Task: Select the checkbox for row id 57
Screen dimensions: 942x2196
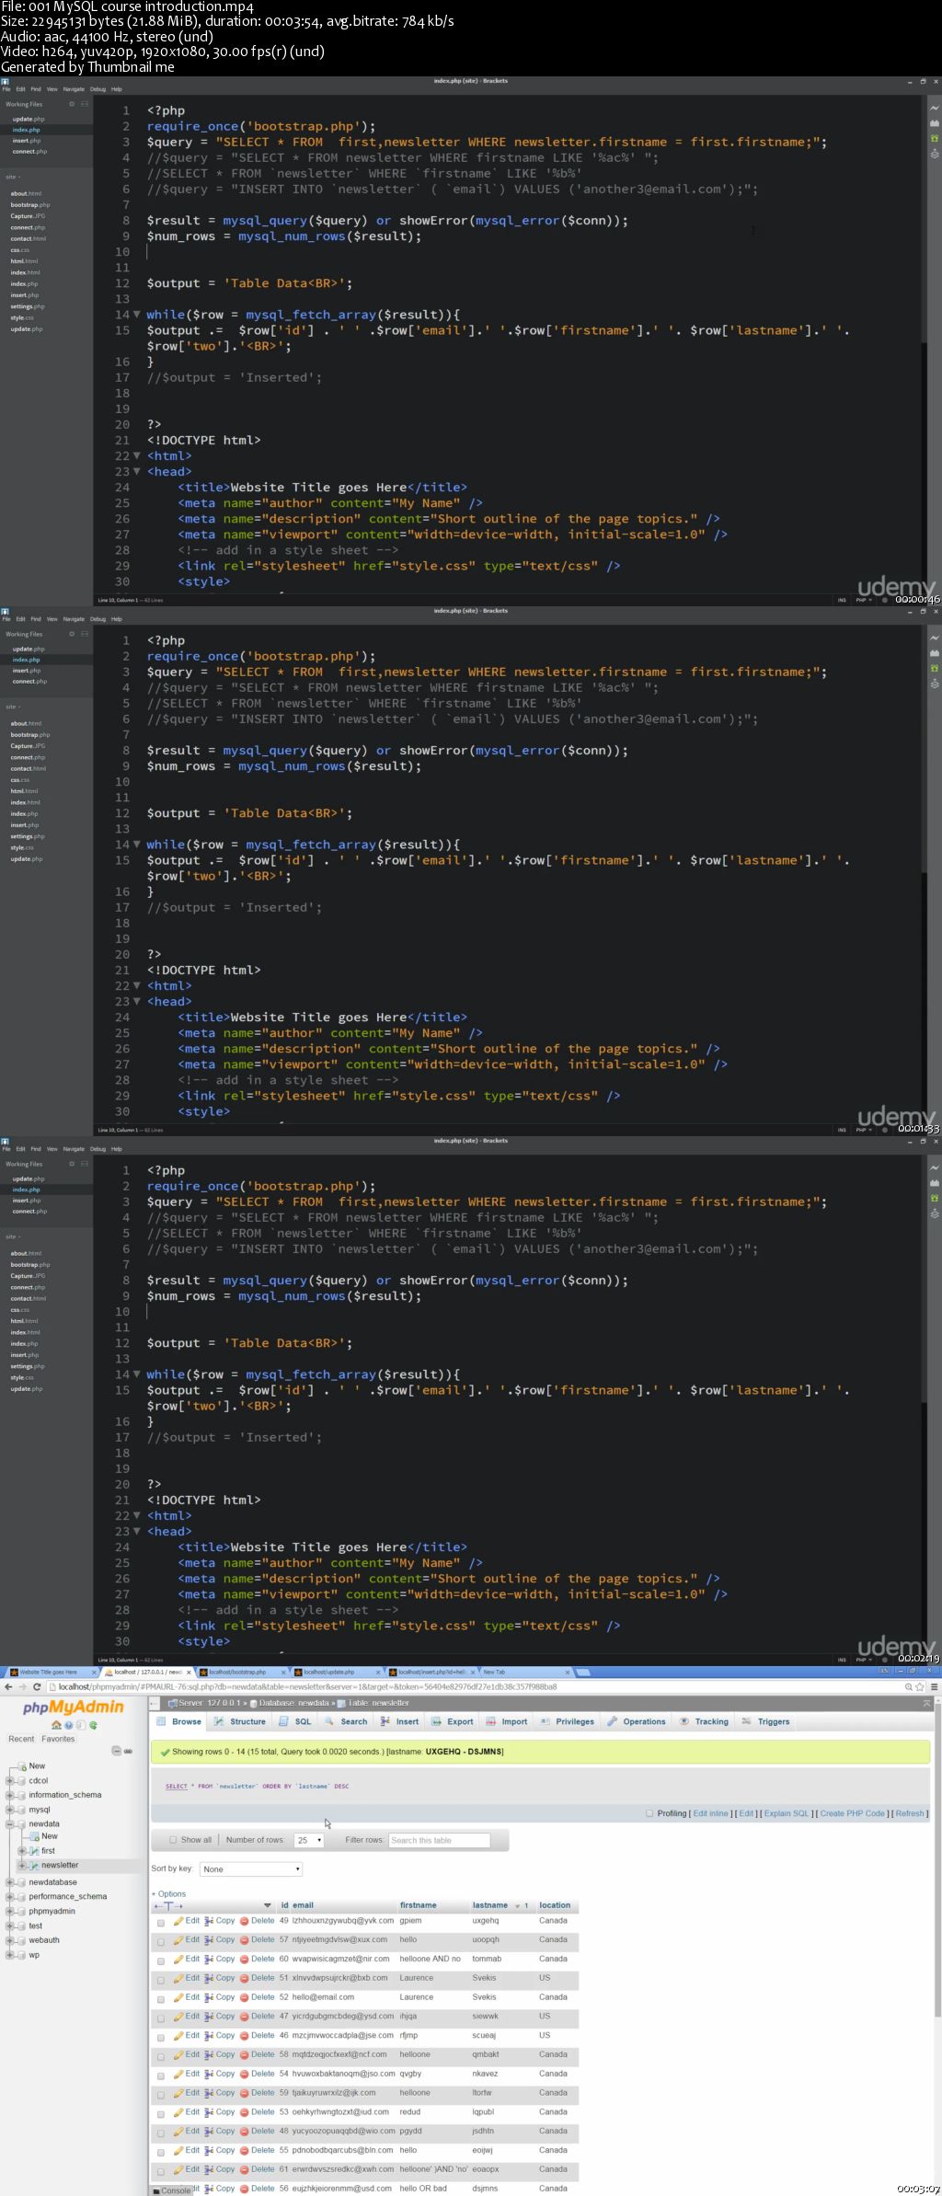Action: 161,1942
